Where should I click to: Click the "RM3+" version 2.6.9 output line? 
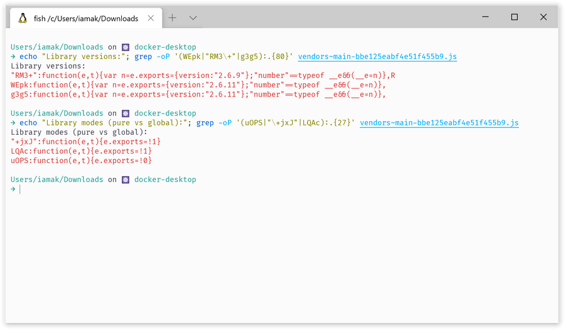pos(203,75)
